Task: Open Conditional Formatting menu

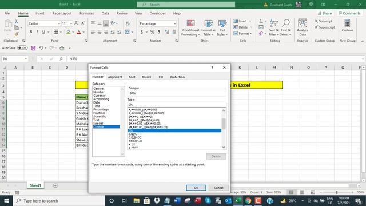Action: pos(190,28)
